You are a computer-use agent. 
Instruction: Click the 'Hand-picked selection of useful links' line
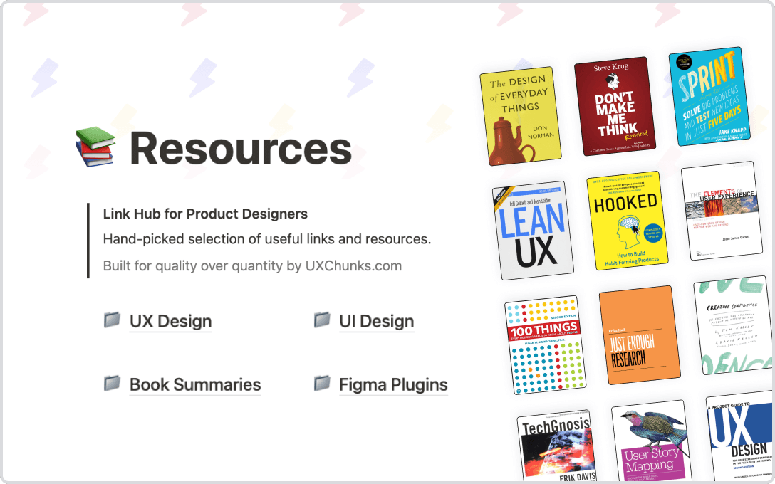coord(267,239)
